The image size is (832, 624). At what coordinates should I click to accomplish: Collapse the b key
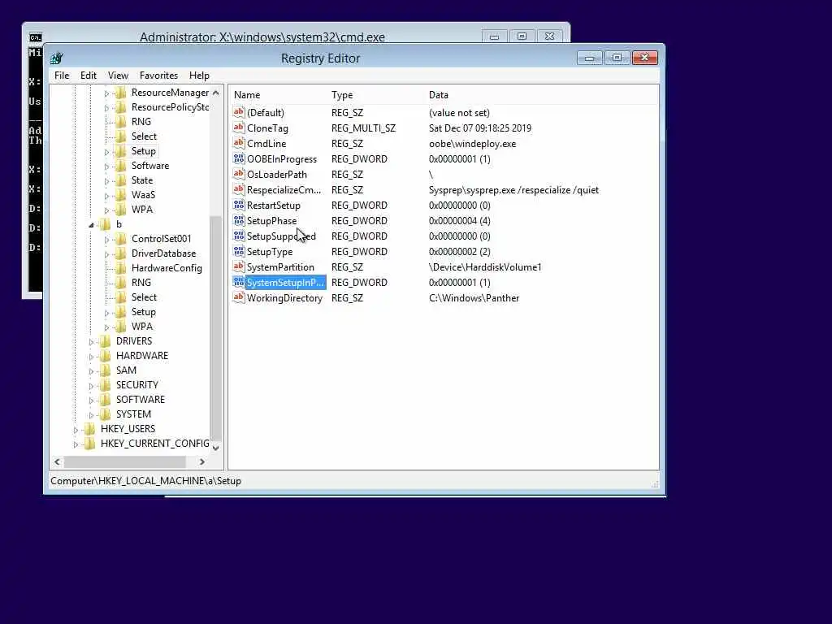click(x=91, y=225)
